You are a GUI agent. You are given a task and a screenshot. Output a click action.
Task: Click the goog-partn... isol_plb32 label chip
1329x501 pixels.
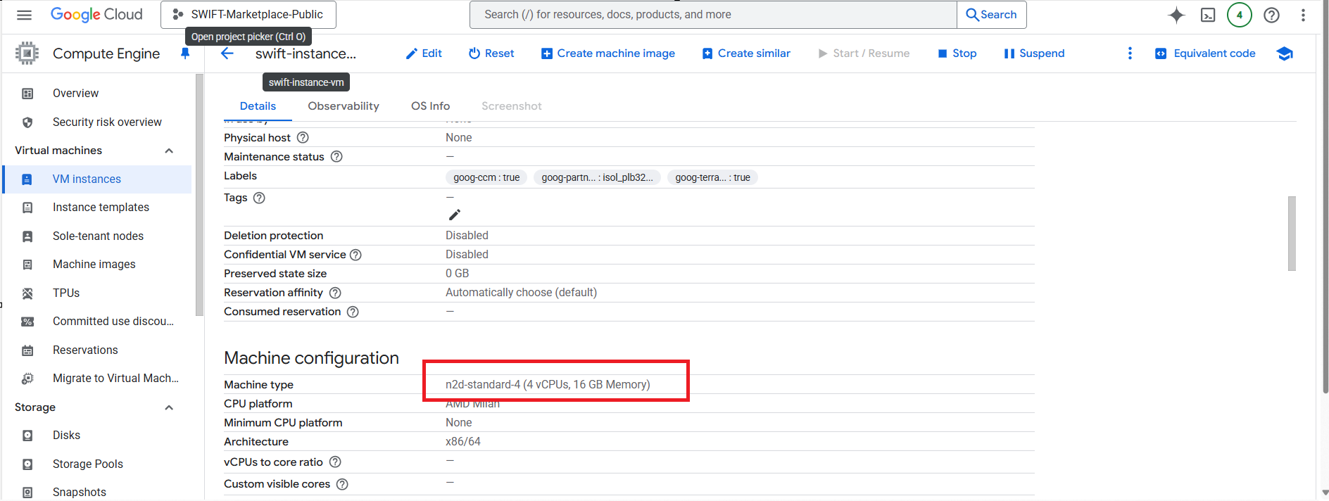(x=597, y=177)
